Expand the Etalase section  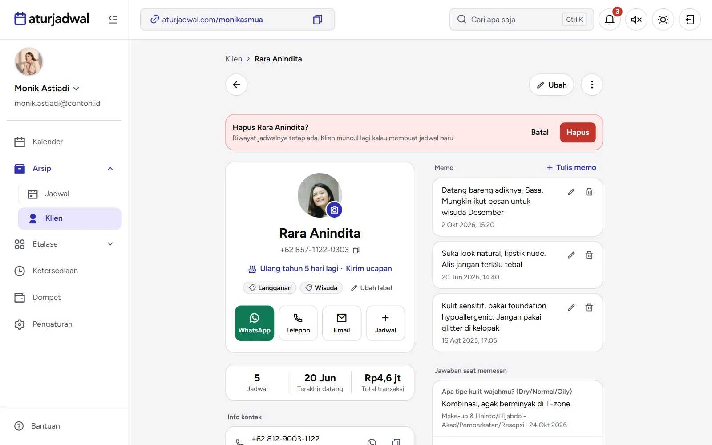(x=110, y=244)
